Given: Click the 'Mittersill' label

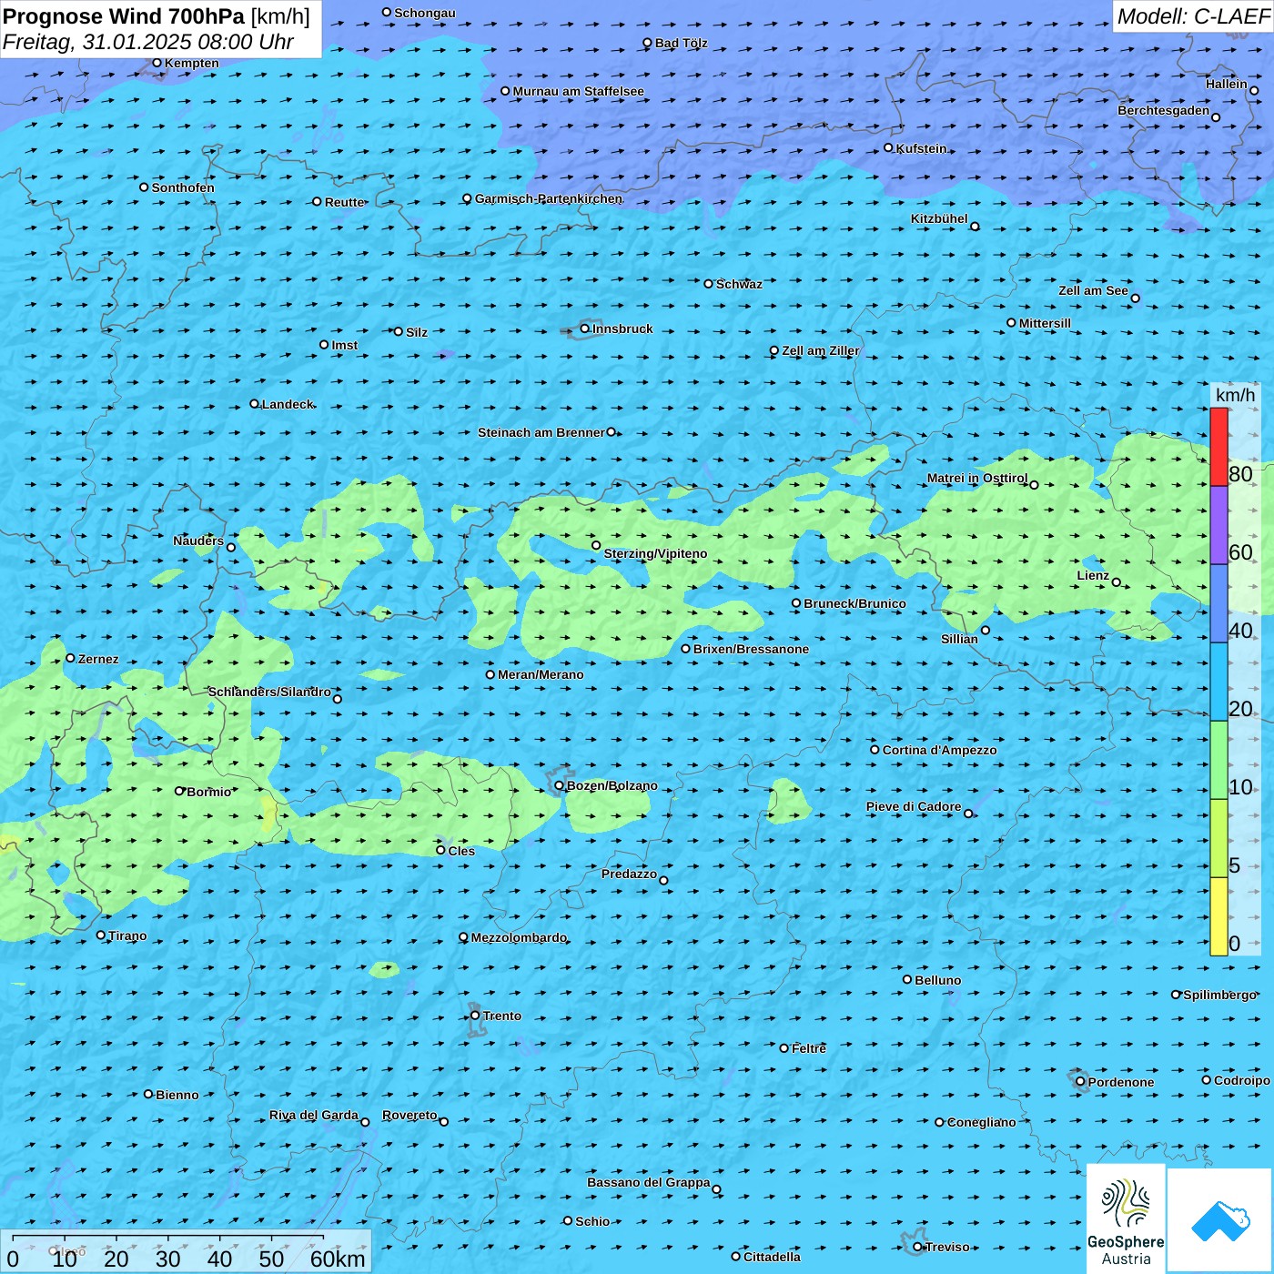Looking at the screenshot, I should tap(1045, 323).
